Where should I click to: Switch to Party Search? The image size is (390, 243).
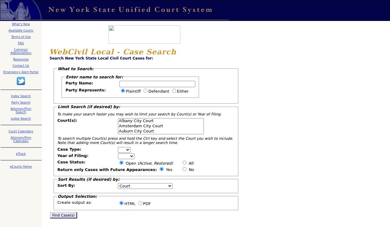click(x=21, y=103)
